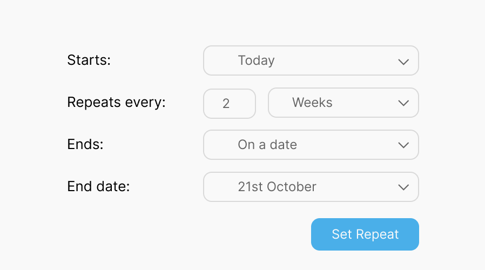Click the chevron arrow beside 21st October

403,187
